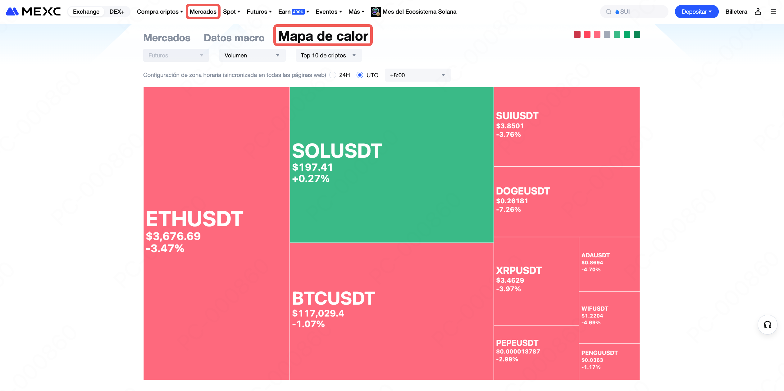
Task: Click the SUI droplet icon in search
Action: click(x=617, y=12)
